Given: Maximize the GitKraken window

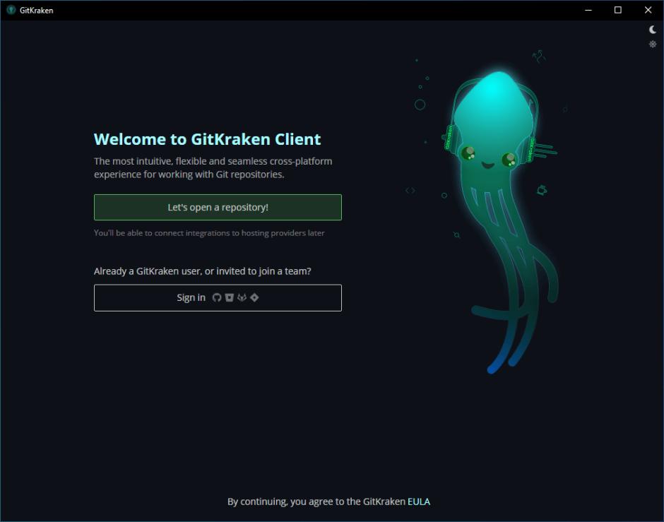Looking at the screenshot, I should point(618,10).
